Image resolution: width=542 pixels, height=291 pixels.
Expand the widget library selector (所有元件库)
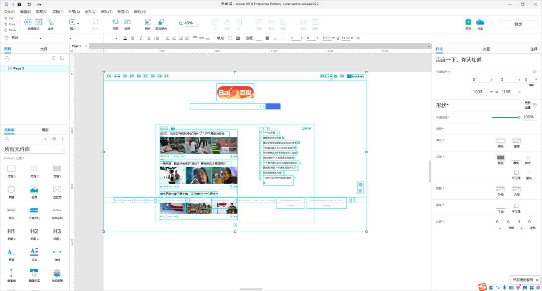pyautogui.click(x=35, y=150)
